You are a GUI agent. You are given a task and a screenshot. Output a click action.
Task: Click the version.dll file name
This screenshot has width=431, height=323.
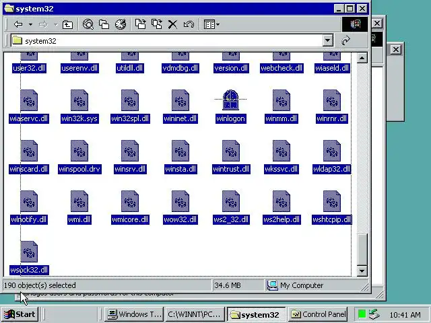point(231,68)
